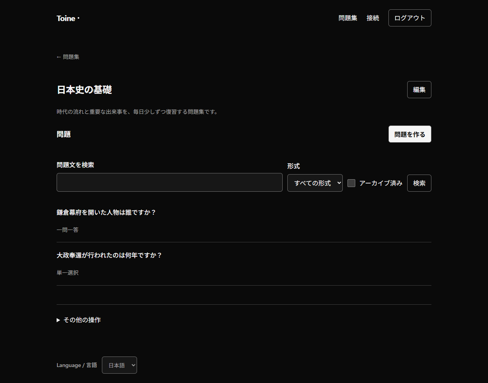Open question 鎌倉幕府を開いた人物は誰ですか？

click(106, 212)
